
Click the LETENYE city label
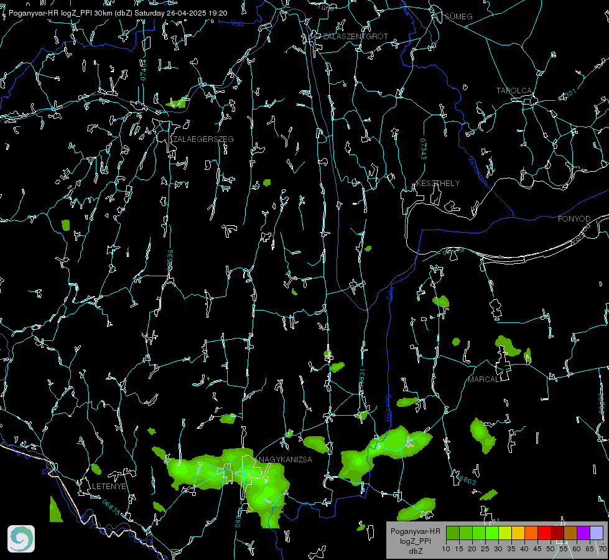[109, 487]
